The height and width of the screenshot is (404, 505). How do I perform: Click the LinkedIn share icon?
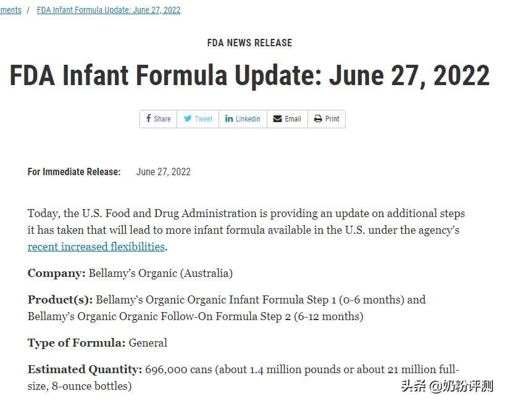pyautogui.click(x=229, y=119)
